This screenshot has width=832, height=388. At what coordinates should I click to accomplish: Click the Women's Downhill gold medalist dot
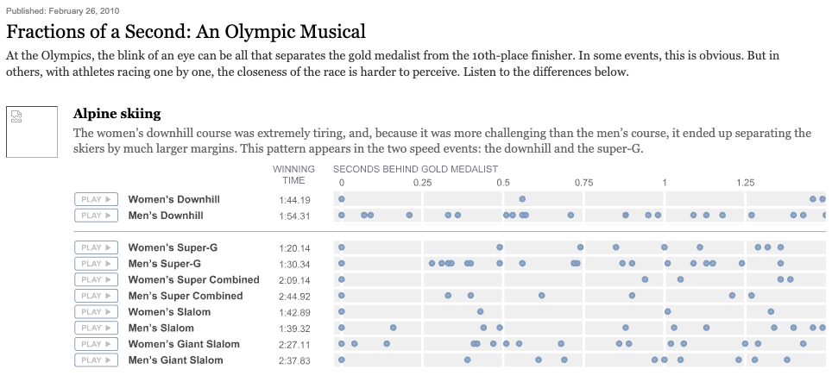[341, 199]
